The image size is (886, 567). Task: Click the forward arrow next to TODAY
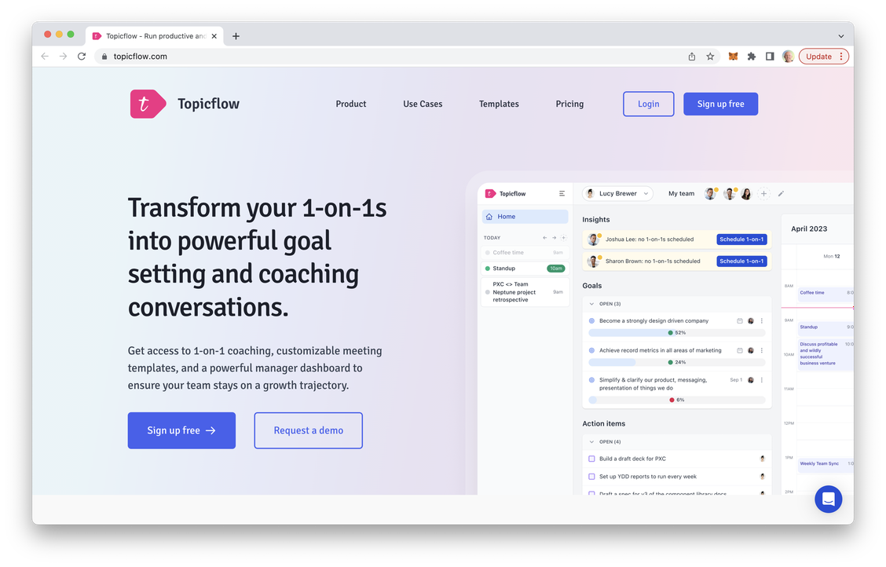pyautogui.click(x=554, y=237)
